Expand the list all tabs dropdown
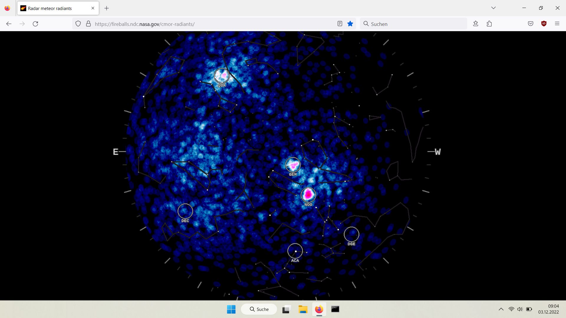The height and width of the screenshot is (318, 566). (x=493, y=8)
